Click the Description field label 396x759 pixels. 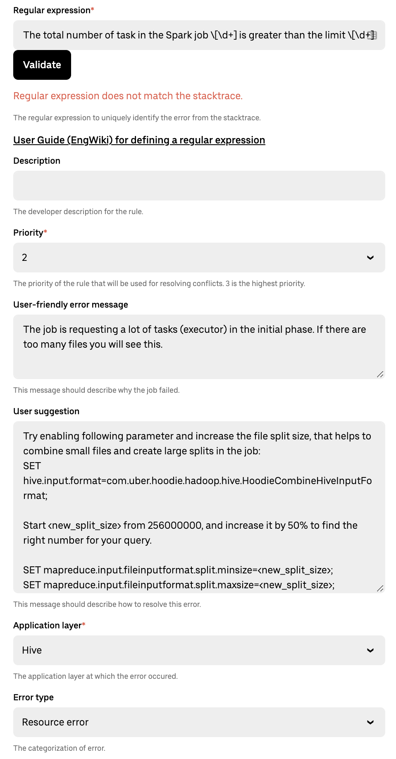(x=37, y=161)
